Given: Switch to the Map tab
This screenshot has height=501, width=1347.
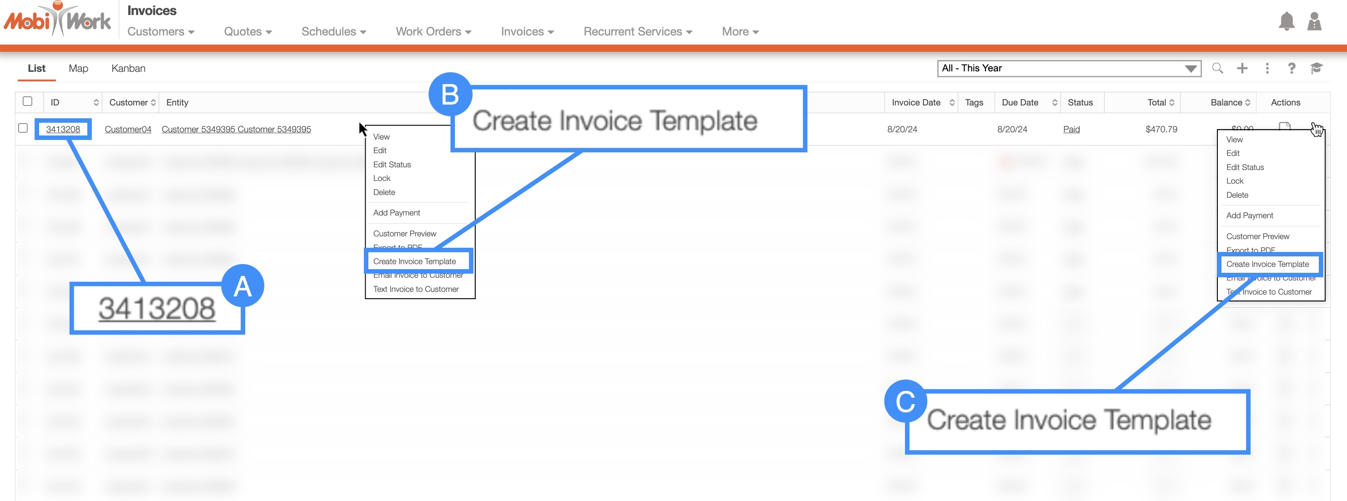Looking at the screenshot, I should (78, 69).
